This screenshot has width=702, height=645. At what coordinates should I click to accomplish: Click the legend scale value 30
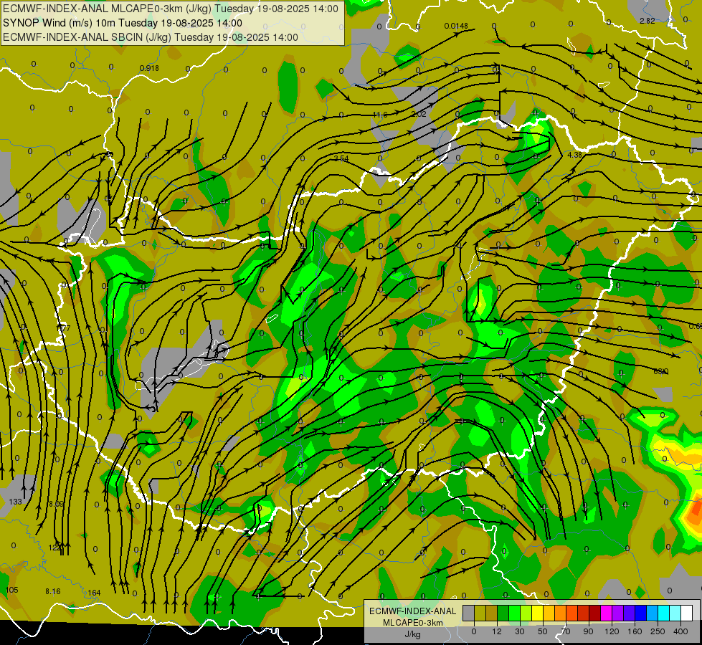(x=519, y=631)
